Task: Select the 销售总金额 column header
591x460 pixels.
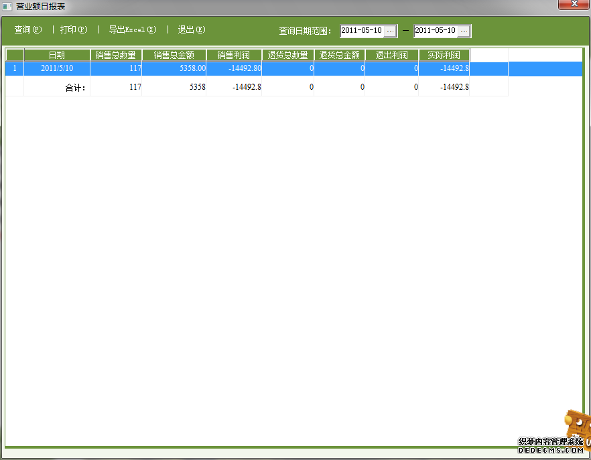Action: [174, 55]
